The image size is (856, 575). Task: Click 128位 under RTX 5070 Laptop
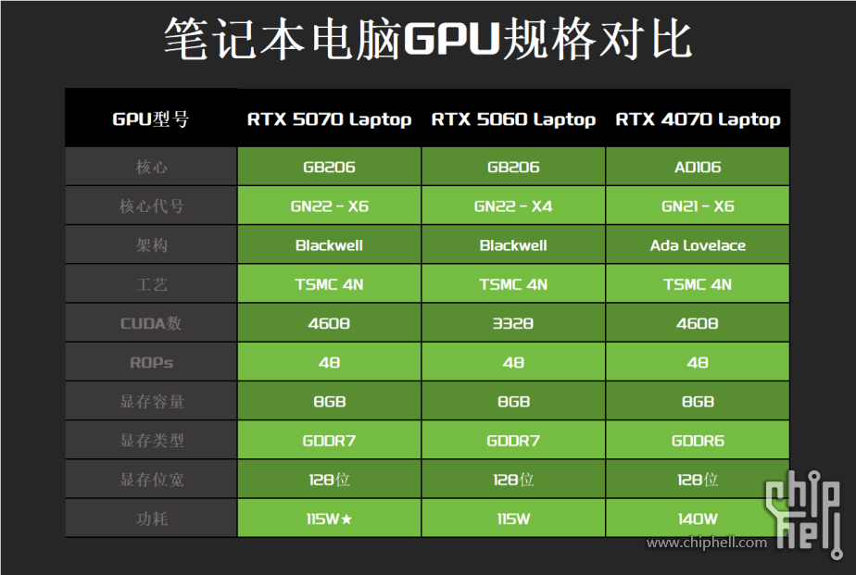tap(329, 480)
